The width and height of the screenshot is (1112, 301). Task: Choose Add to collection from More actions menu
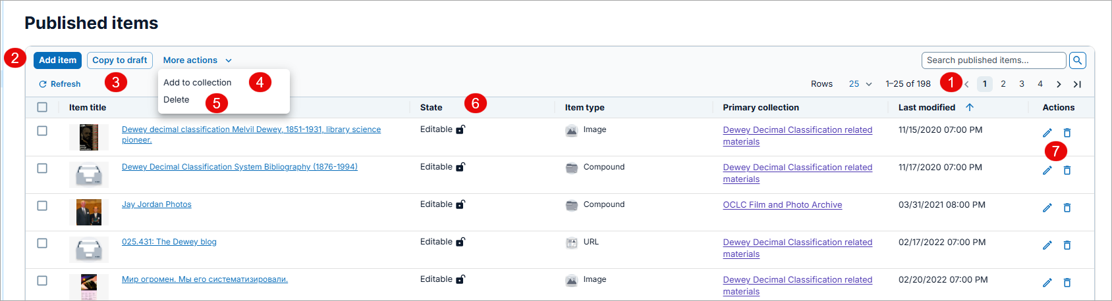point(198,83)
